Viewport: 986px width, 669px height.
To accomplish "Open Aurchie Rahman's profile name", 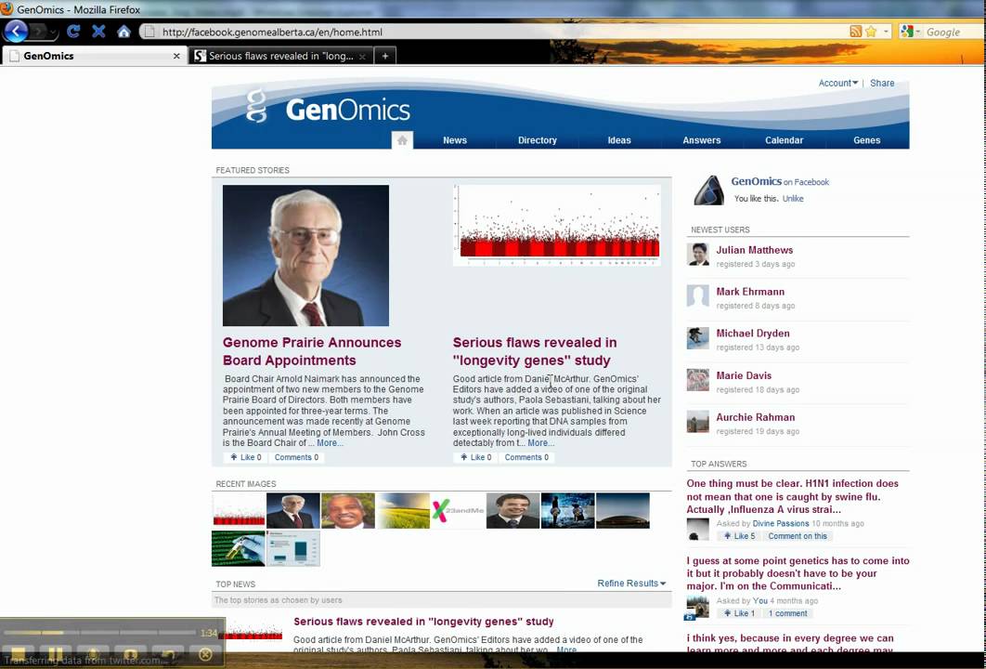I will tap(755, 417).
